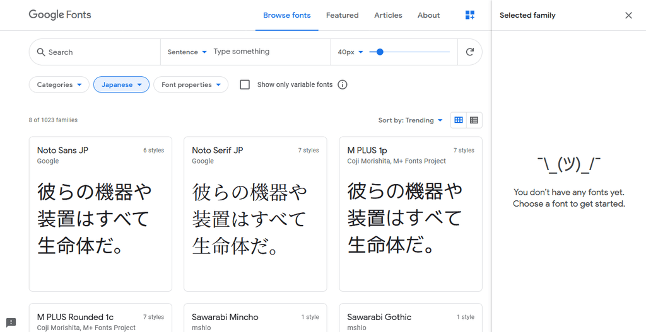
Task: Open the Sentence preview type dropdown
Action: tap(187, 52)
